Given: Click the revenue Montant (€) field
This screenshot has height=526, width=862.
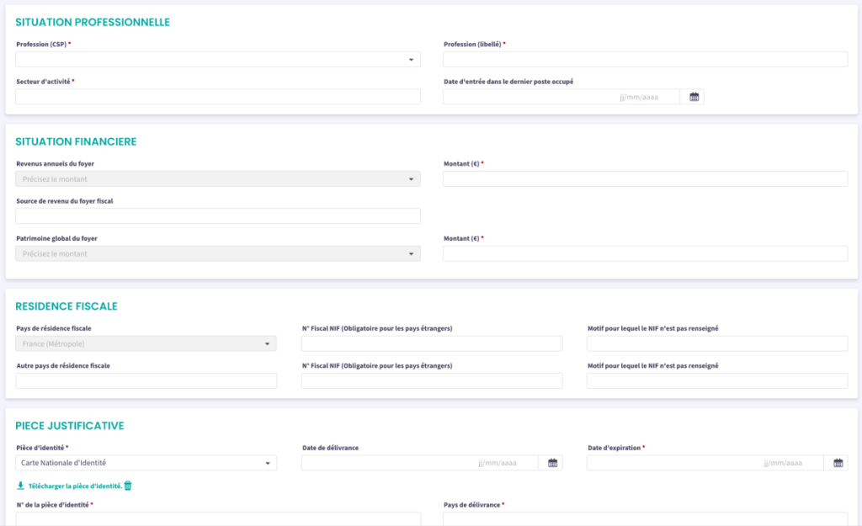Looking at the screenshot, I should [x=645, y=179].
